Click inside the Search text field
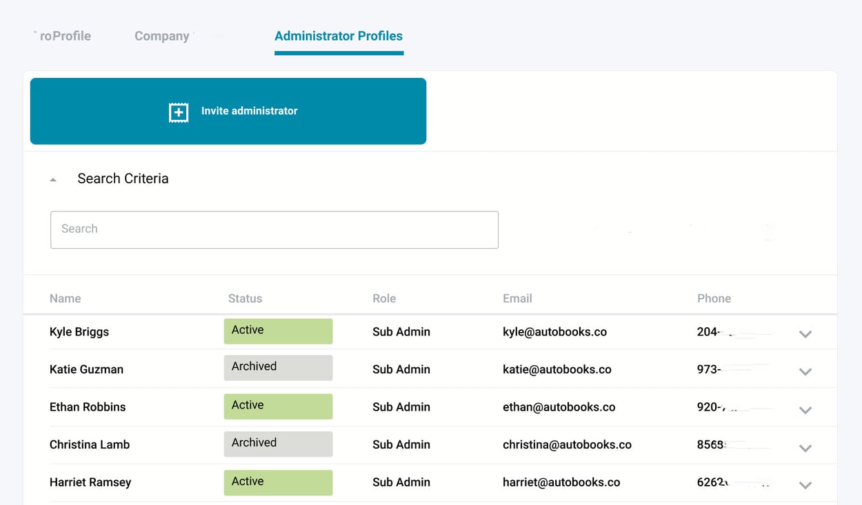 pos(274,229)
